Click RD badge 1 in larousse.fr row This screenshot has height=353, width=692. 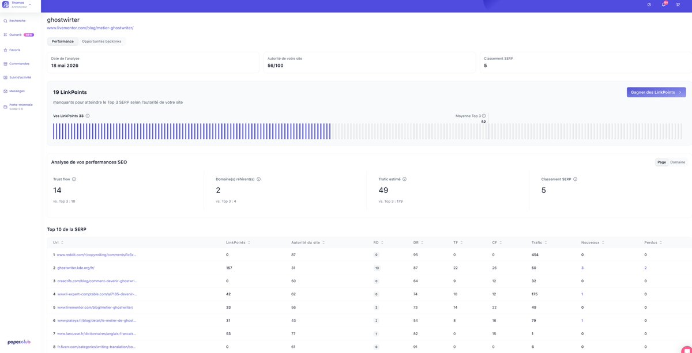(x=376, y=334)
